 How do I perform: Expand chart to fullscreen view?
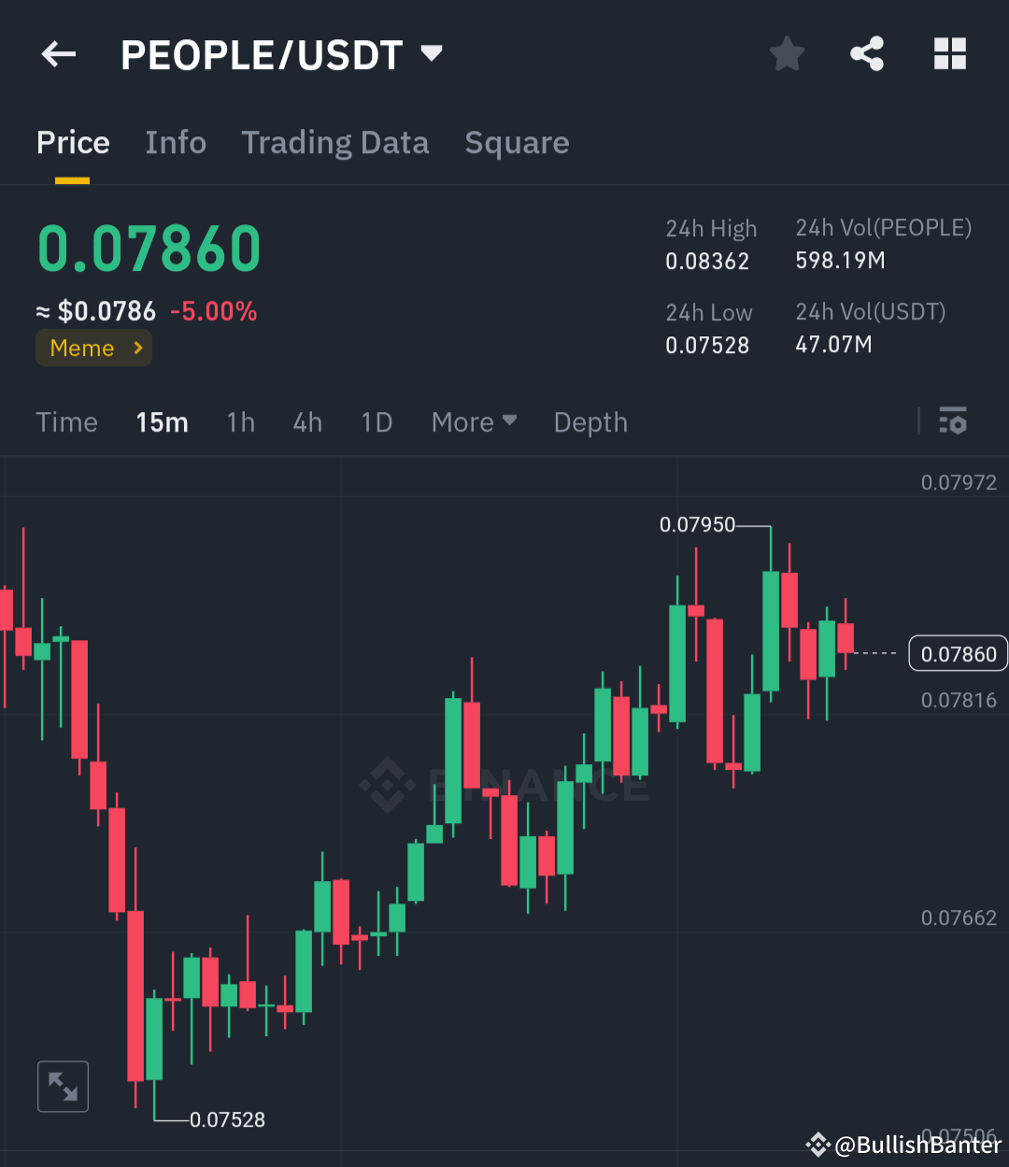(62, 1086)
